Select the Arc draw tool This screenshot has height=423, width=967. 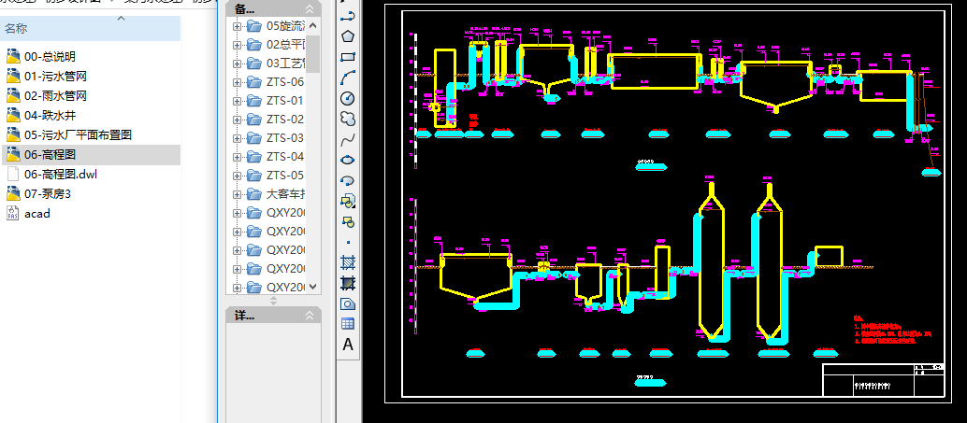[348, 78]
